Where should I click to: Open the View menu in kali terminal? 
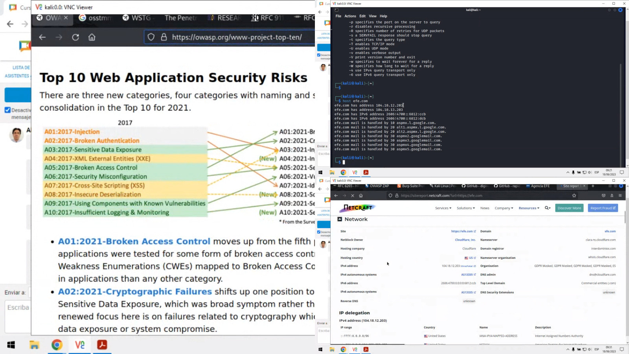(x=373, y=16)
